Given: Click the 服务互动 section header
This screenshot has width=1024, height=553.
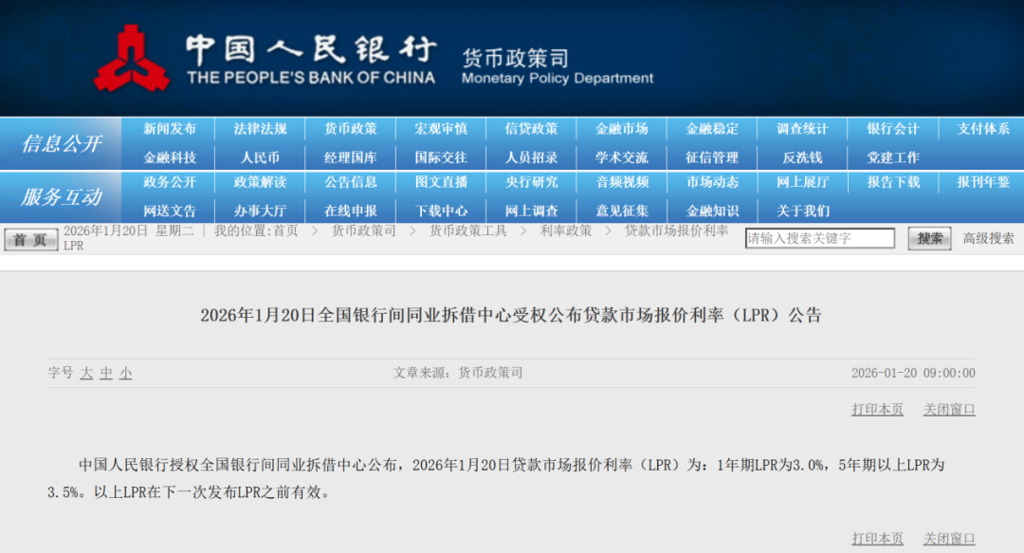Looking at the screenshot, I should coord(62,196).
